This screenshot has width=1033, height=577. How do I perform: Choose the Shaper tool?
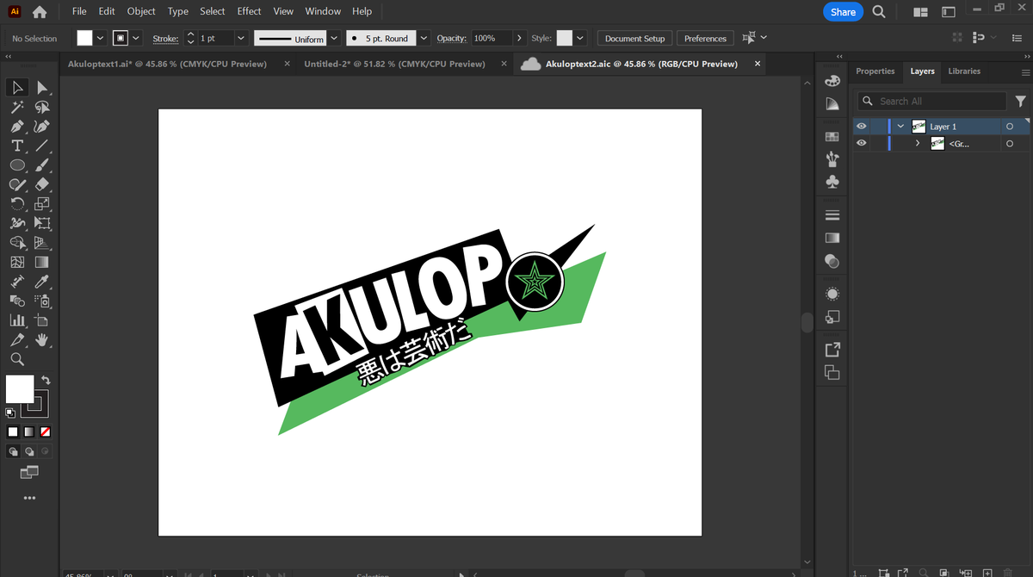click(17, 184)
